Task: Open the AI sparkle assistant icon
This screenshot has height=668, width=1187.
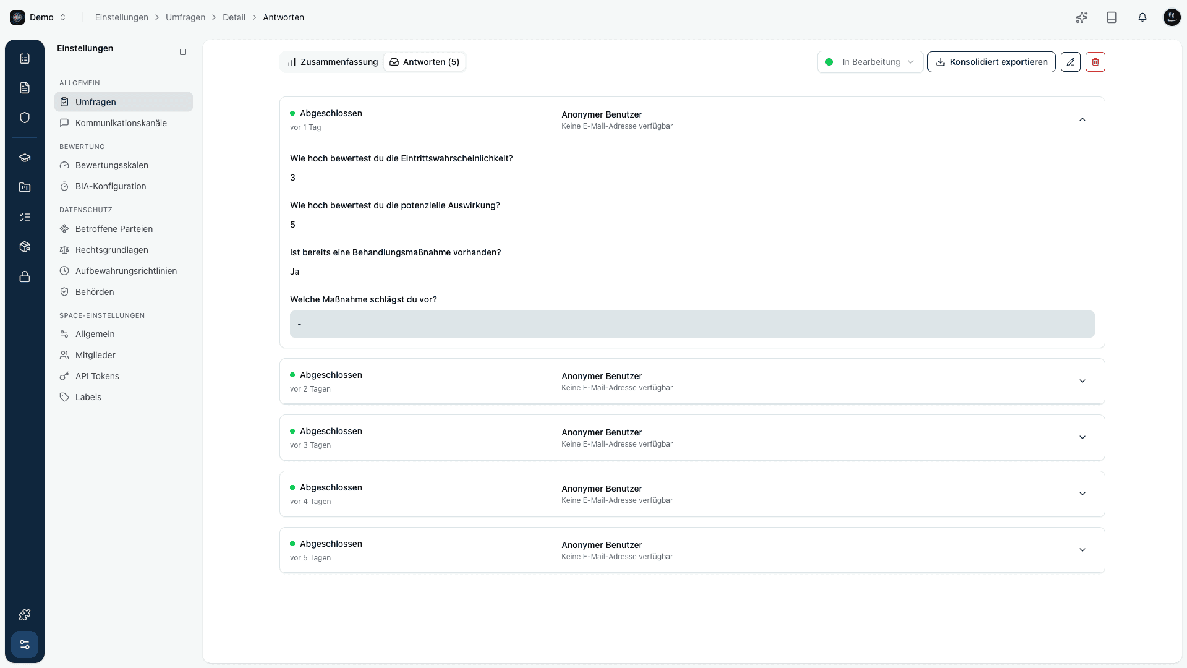Action: (x=1081, y=17)
